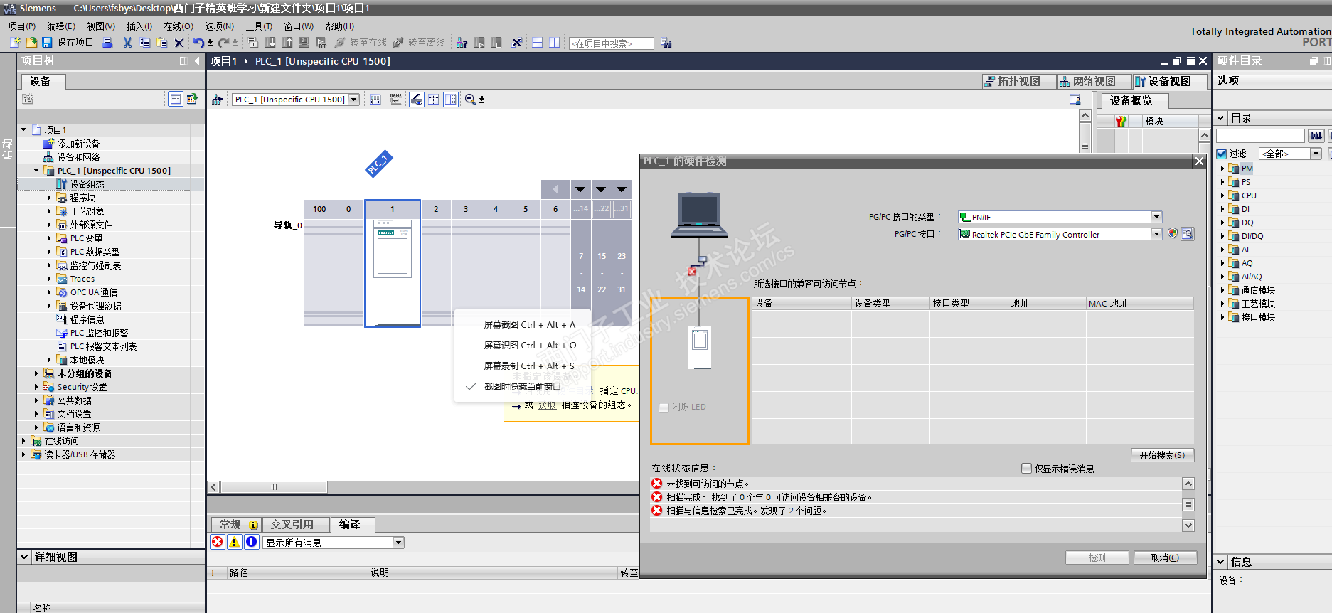Screen dimensions: 1332x613
Task: Click the zoom magnifier in device toolbar
Action: tap(470, 100)
